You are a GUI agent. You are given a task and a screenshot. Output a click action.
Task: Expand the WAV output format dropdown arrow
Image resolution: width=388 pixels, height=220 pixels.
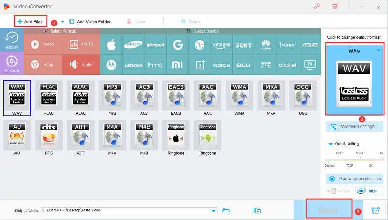pyautogui.click(x=378, y=50)
